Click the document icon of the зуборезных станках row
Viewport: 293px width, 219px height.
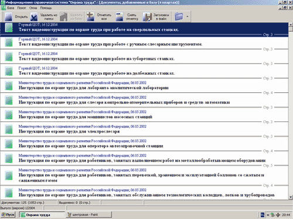9,57
